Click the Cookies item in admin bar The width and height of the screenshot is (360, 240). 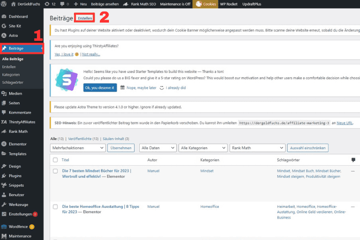pos(206,3)
